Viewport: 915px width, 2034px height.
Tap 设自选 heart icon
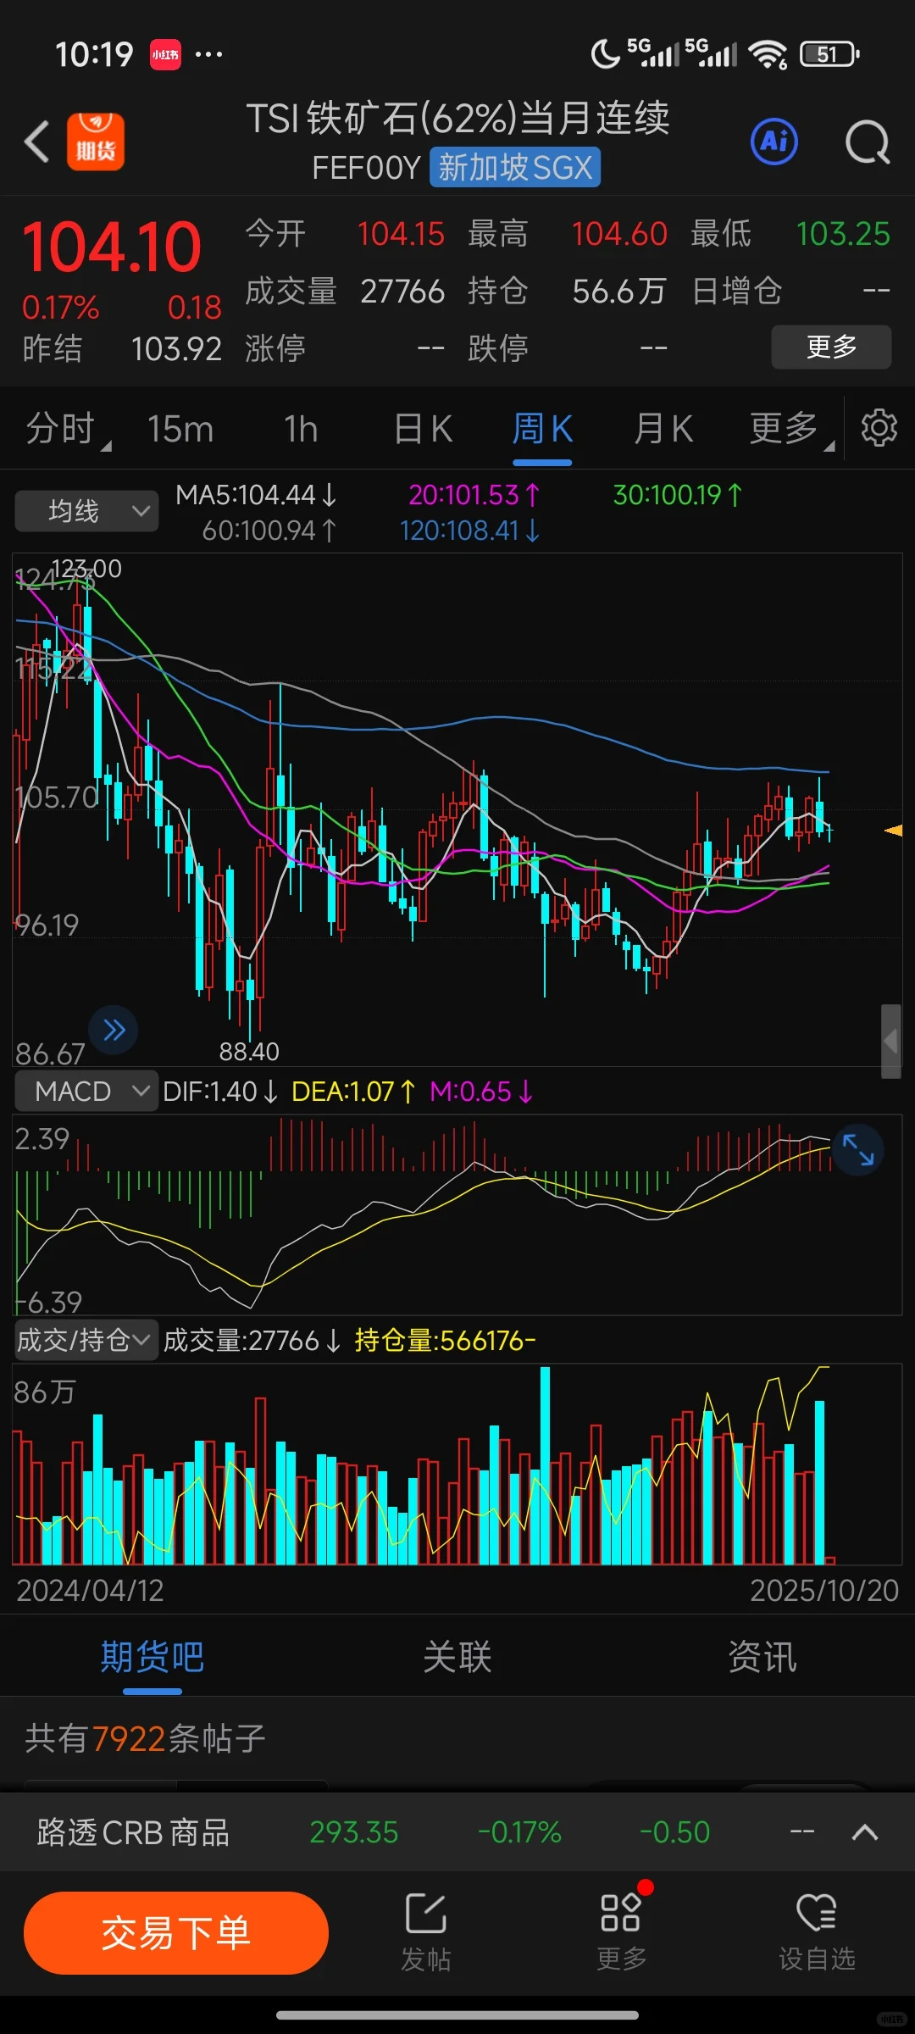click(817, 1931)
